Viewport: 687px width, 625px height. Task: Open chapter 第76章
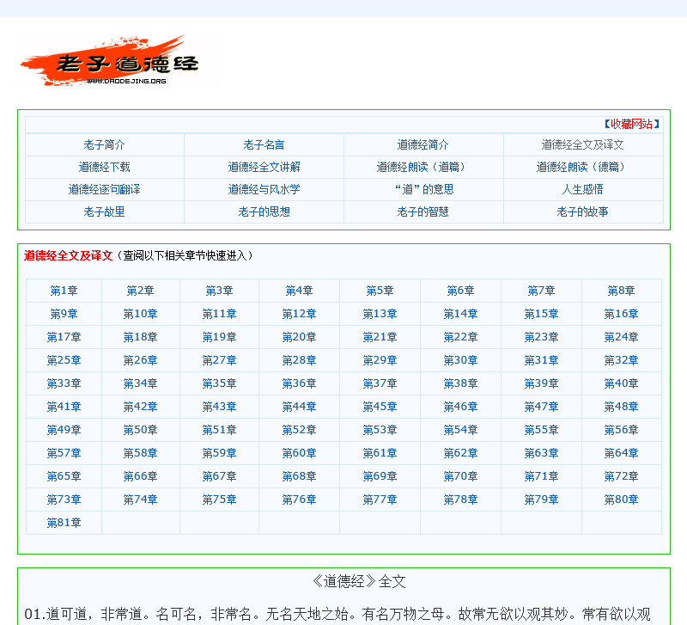click(299, 500)
